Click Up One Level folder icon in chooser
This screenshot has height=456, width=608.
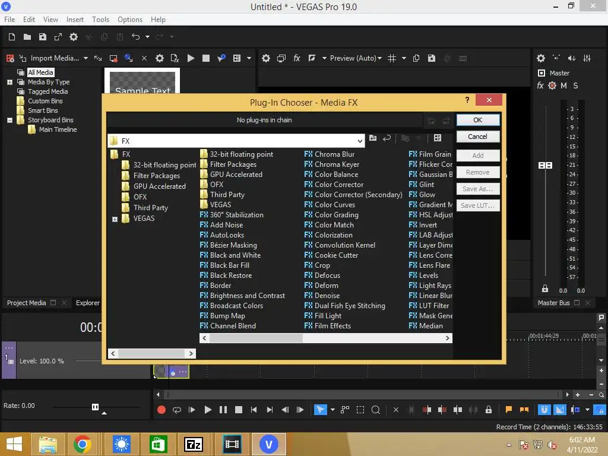tap(373, 138)
